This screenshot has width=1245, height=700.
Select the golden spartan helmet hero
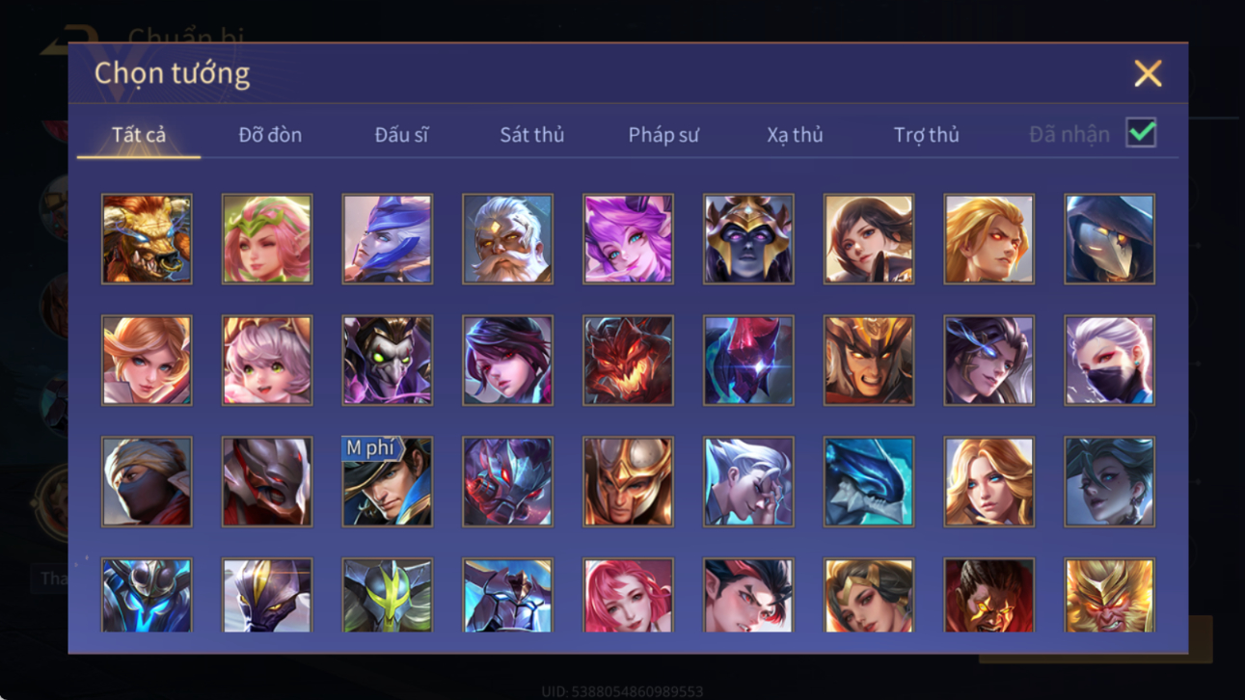[x=628, y=482]
